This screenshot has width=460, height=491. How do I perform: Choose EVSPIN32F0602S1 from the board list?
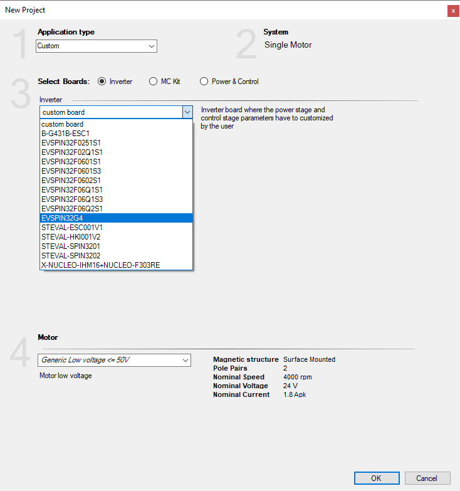point(116,181)
